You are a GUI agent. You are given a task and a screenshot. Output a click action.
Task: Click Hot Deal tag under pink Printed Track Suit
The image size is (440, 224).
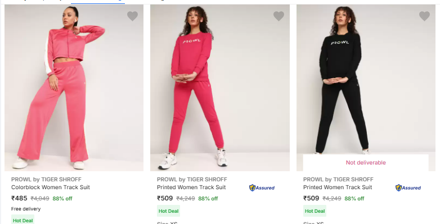click(x=168, y=211)
